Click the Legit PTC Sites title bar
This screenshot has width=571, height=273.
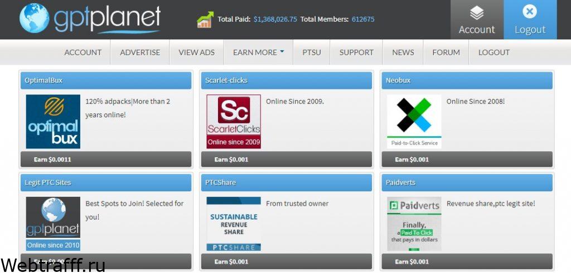106,182
